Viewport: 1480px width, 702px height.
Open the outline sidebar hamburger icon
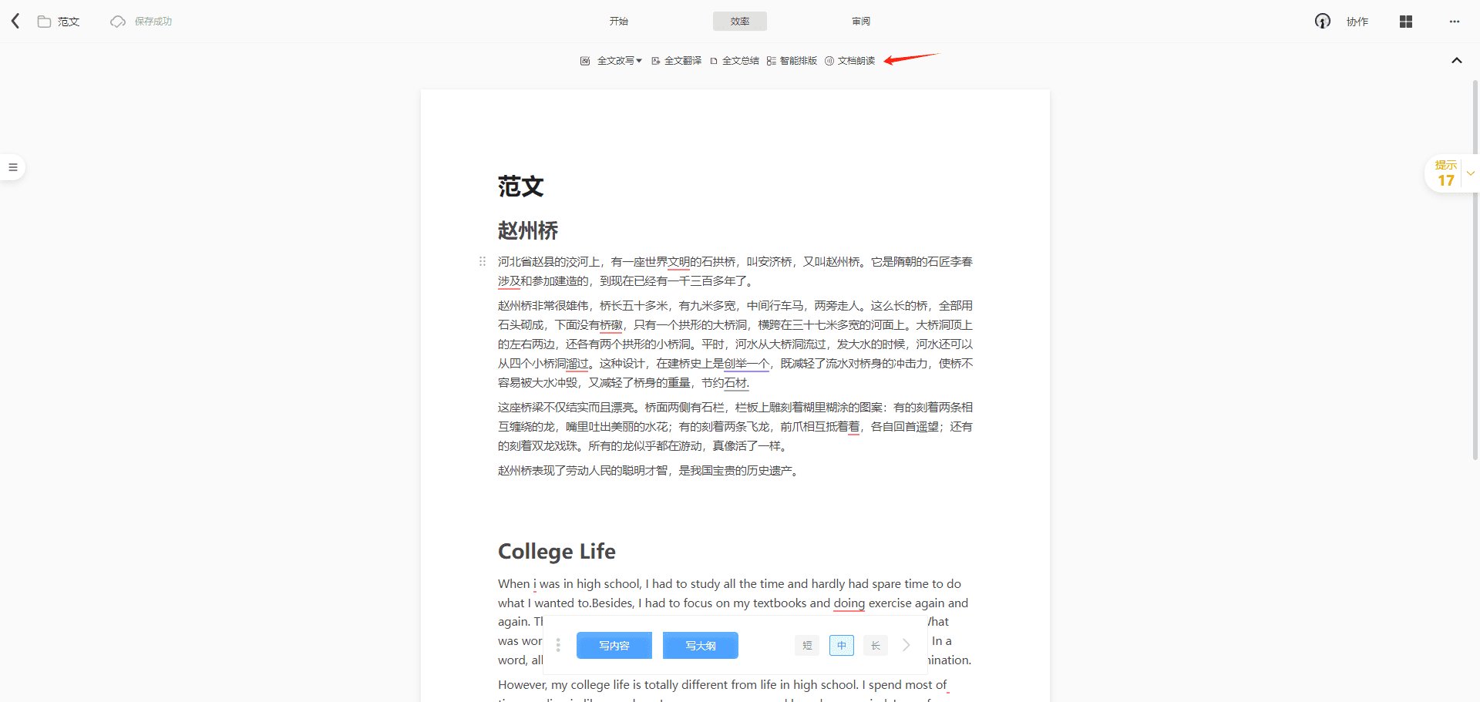coord(13,167)
